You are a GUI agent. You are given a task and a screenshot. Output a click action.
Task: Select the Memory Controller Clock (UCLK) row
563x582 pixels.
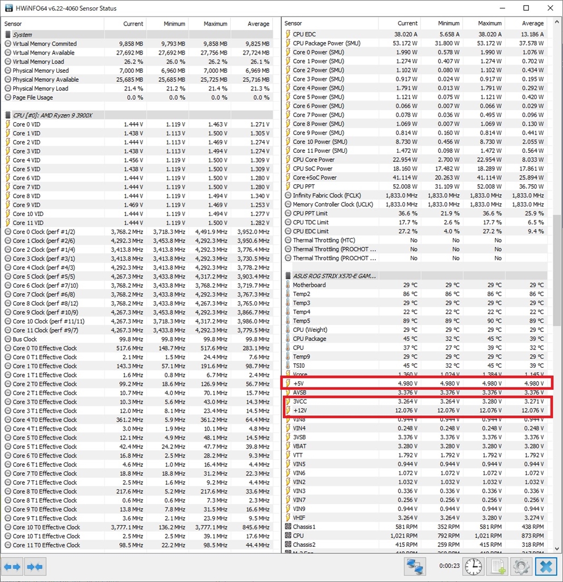click(415, 204)
